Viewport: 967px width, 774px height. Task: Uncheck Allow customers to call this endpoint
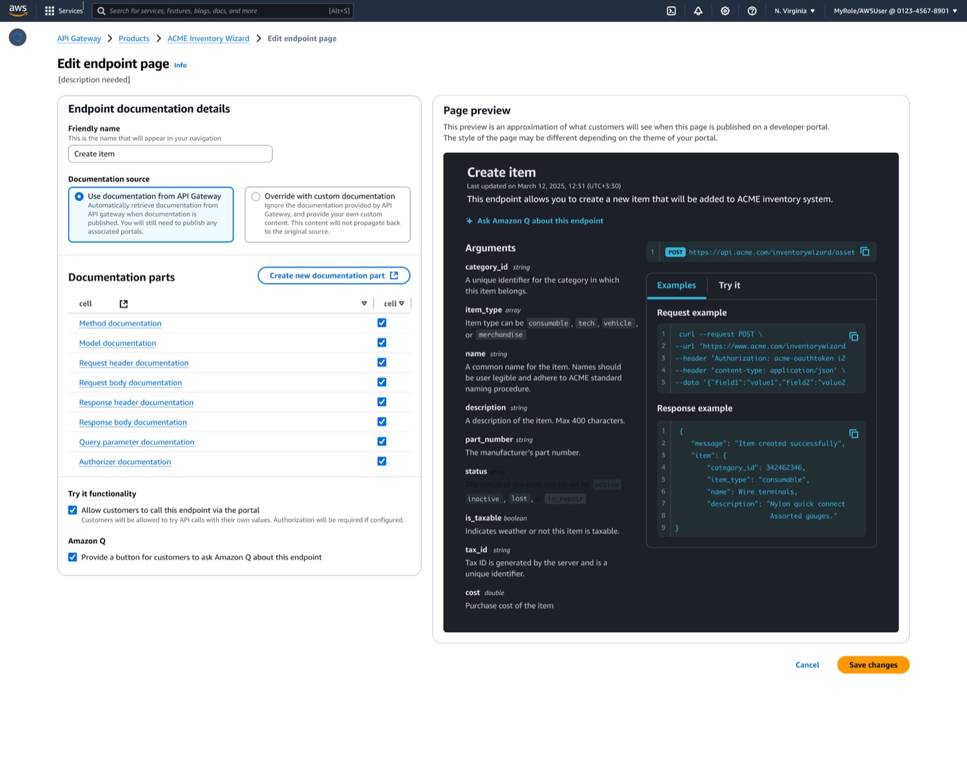point(73,510)
